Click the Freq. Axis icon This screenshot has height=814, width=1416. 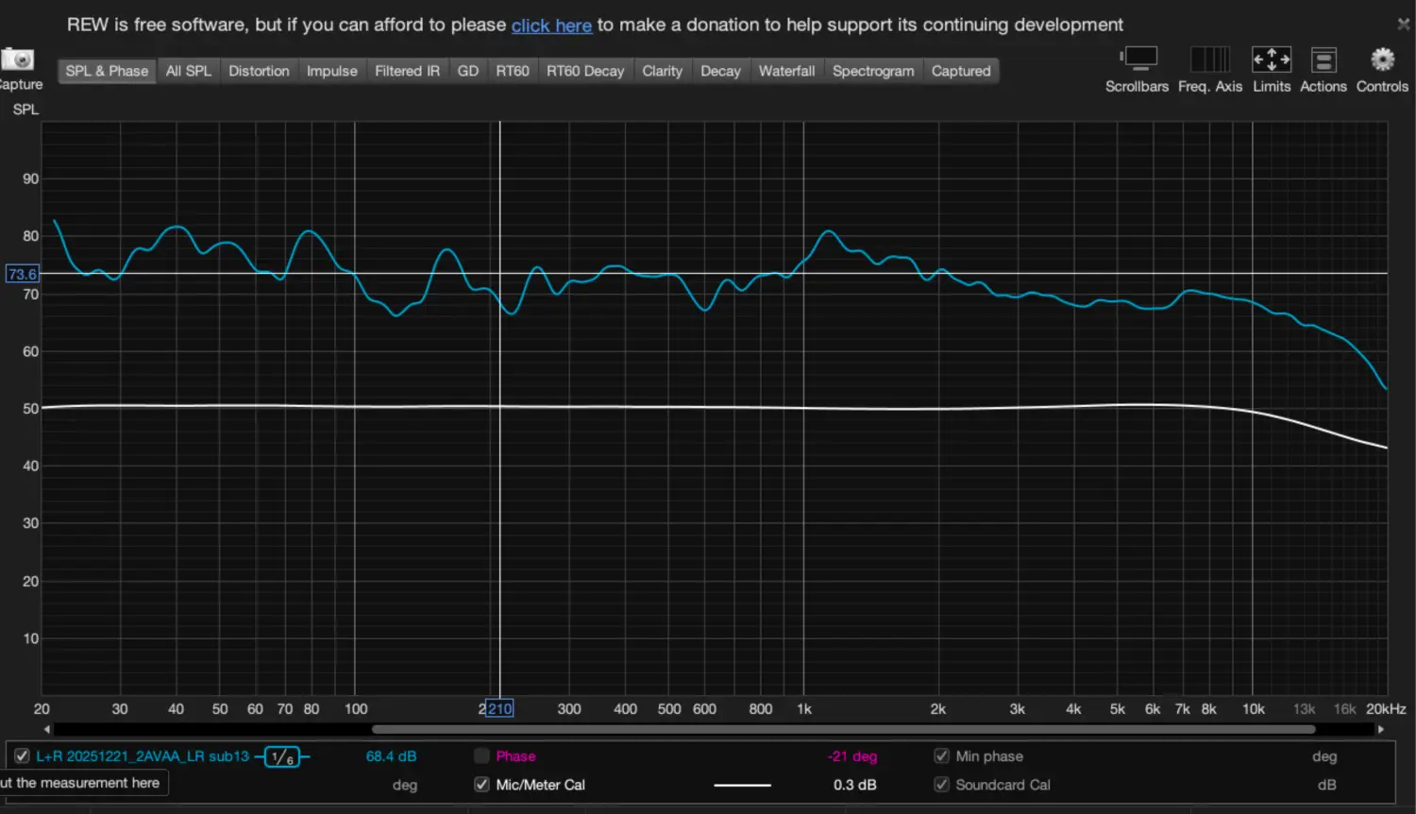[x=1209, y=59]
